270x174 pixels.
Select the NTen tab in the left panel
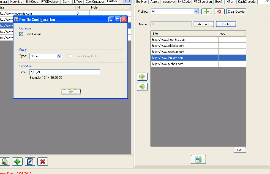[78, 2]
